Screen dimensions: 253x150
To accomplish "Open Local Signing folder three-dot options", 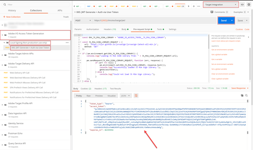I will [67, 43].
